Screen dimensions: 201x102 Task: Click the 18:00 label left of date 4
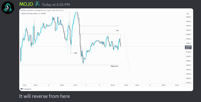pos(35,85)
